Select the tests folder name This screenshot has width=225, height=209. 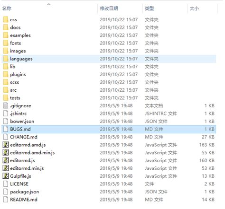coord(15,98)
